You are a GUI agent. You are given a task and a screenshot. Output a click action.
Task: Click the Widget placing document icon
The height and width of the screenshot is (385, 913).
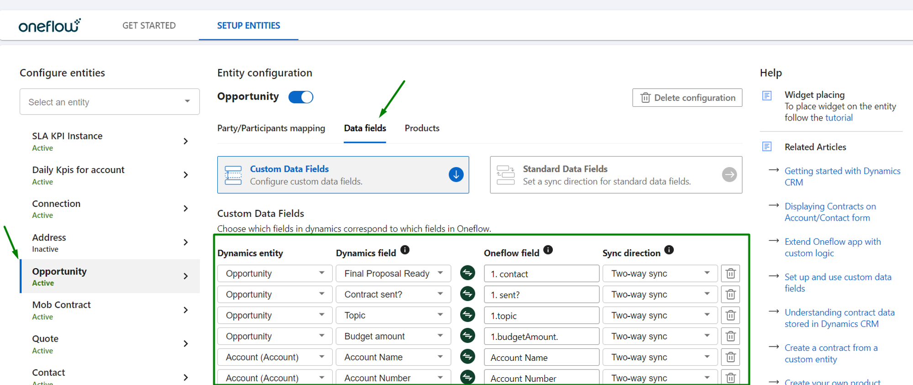(767, 95)
